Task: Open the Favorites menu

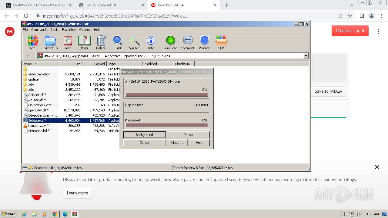Action: tap(69, 30)
